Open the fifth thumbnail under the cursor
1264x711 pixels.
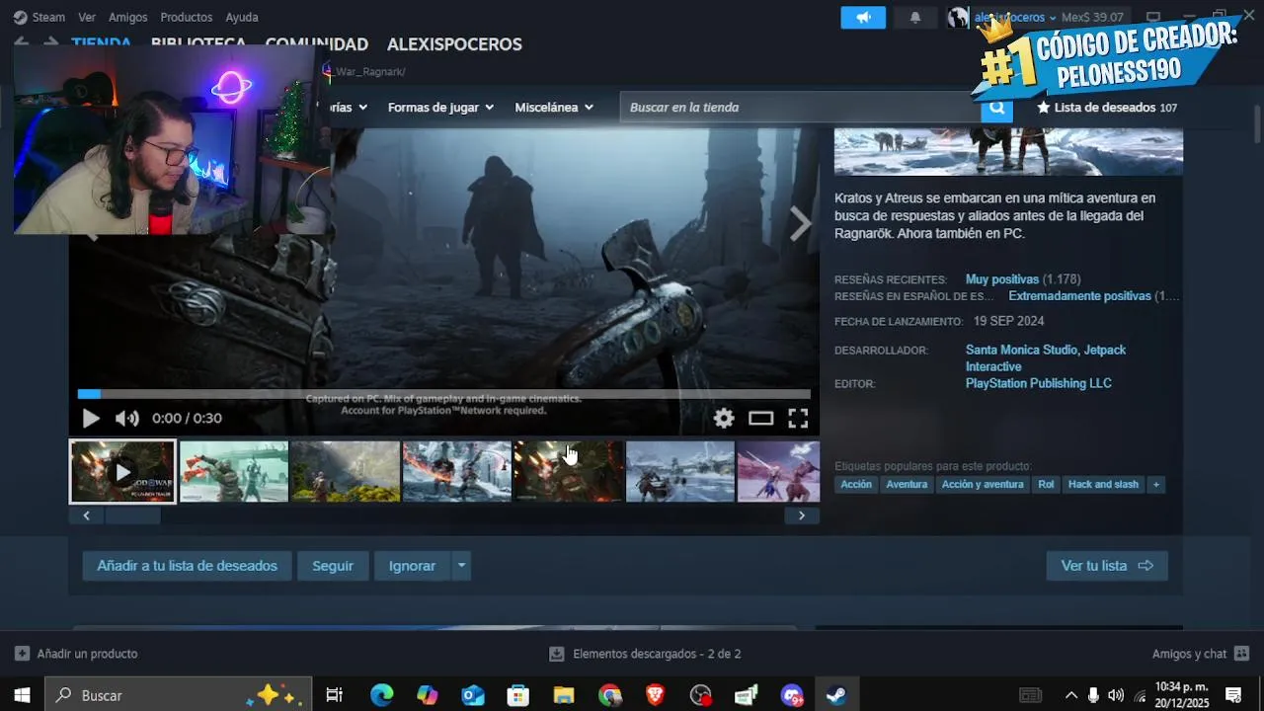click(x=569, y=472)
